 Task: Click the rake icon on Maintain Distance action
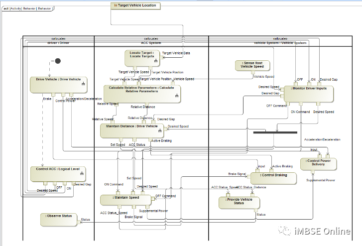point(160,130)
